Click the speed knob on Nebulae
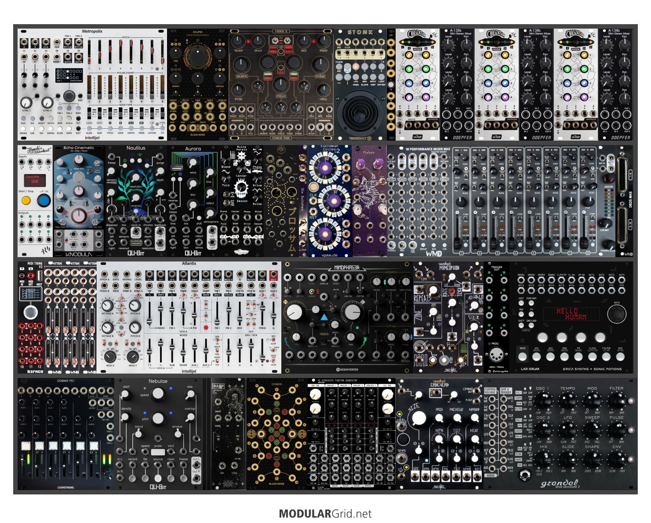This screenshot has width=651, height=523. click(158, 394)
